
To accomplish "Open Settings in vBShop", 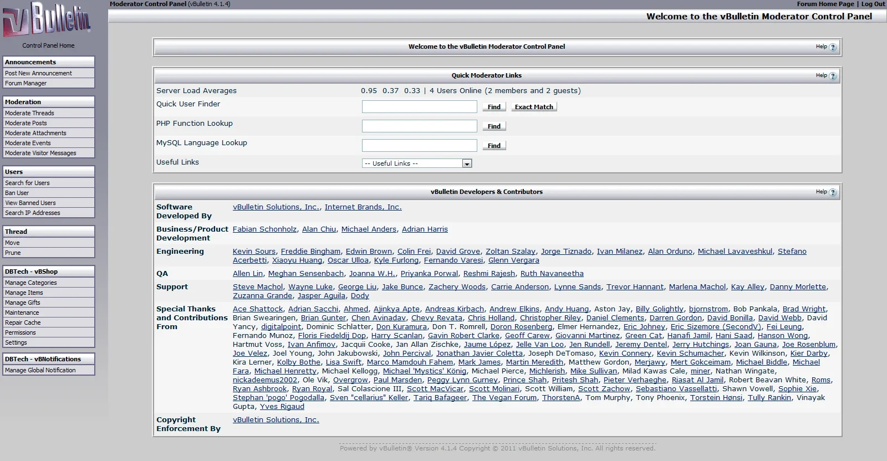I will point(49,342).
